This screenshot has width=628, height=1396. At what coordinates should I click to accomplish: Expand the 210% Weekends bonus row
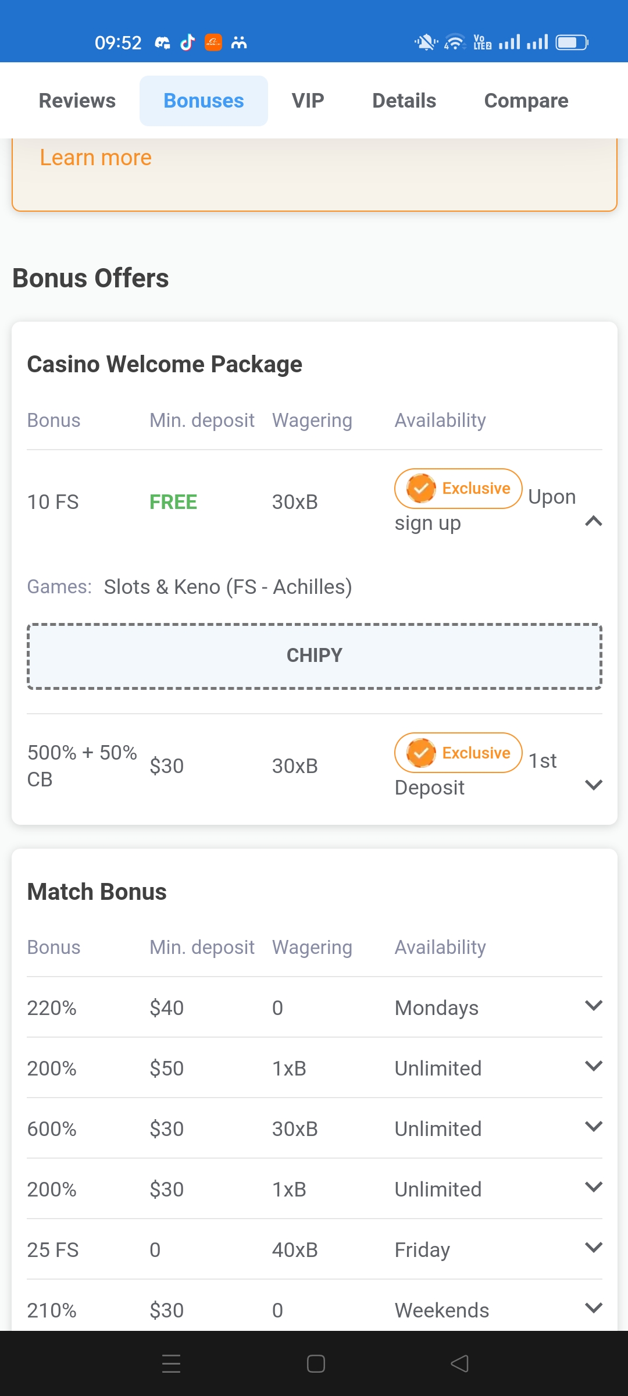point(593,1308)
